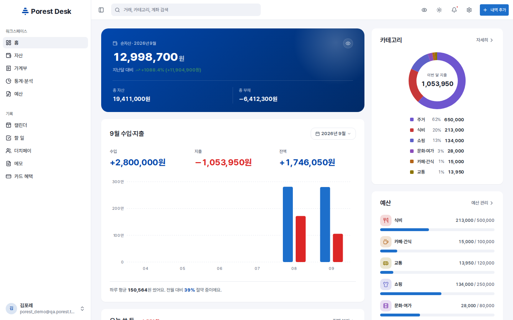Click the blue income bar for 08
The width and height of the screenshot is (513, 320).
(x=288, y=224)
